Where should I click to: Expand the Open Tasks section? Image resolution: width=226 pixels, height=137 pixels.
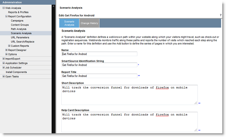[x=4, y=76]
